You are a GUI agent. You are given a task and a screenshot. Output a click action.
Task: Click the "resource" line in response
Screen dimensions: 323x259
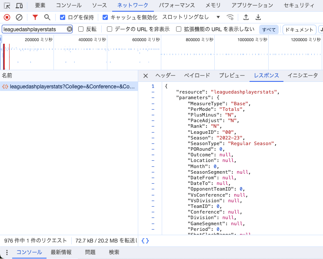(x=228, y=92)
